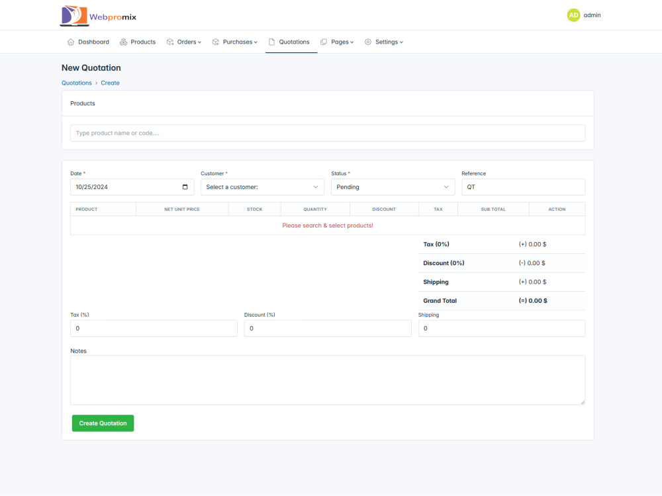The width and height of the screenshot is (662, 496).
Task: Expand the Settings dropdown menu
Action: click(x=384, y=42)
